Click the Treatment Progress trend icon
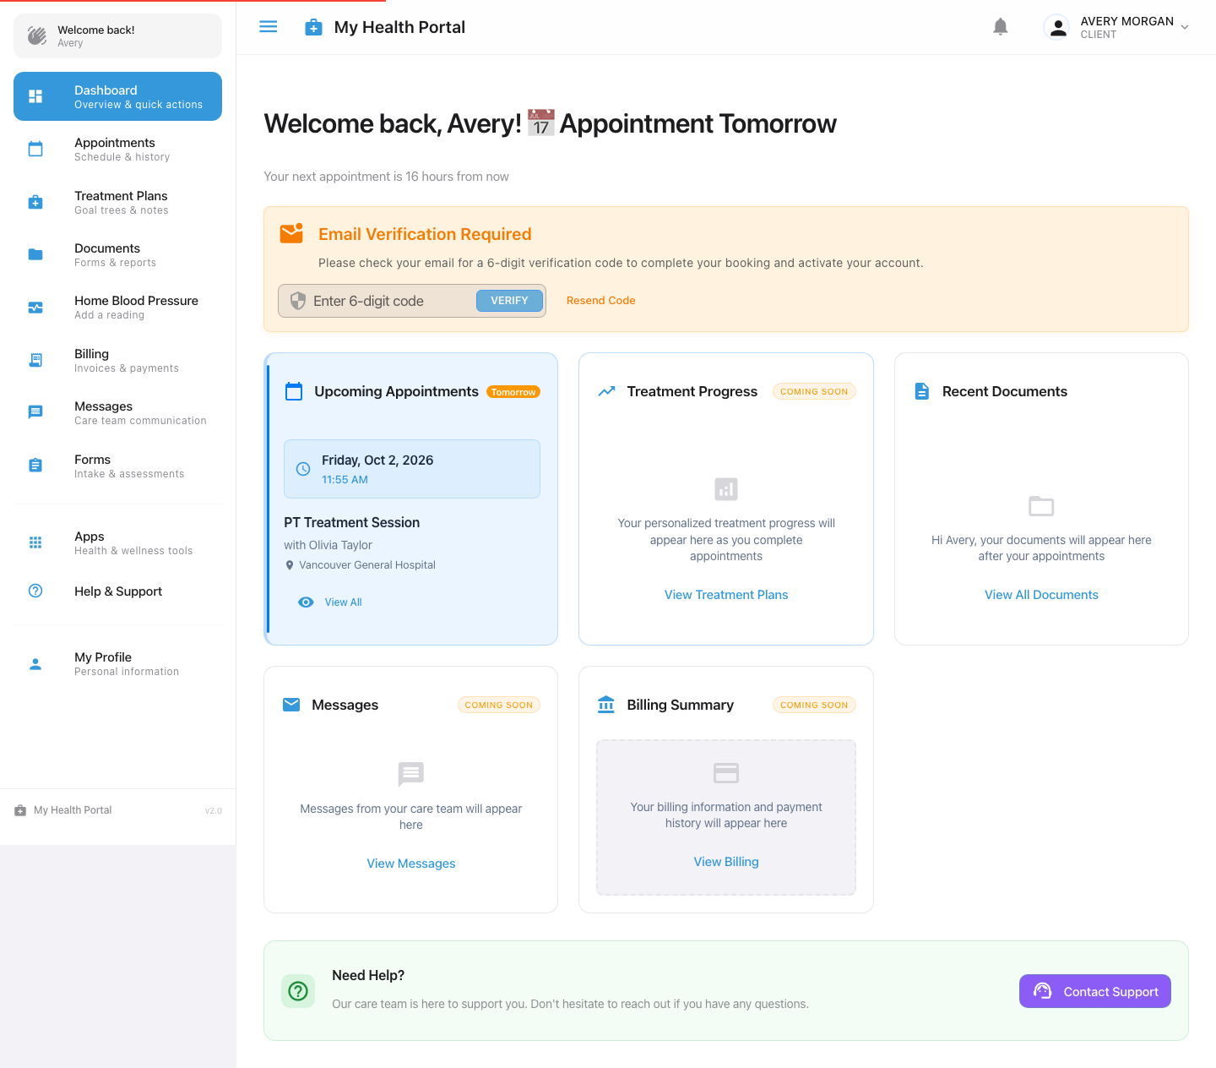This screenshot has width=1216, height=1068. click(x=606, y=391)
